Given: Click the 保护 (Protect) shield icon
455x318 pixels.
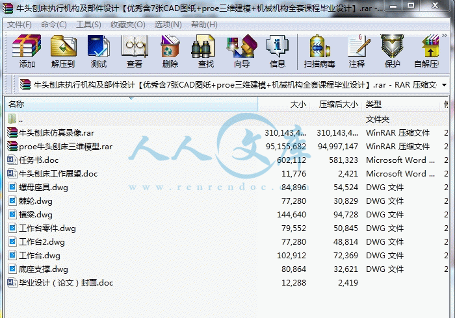Looking at the screenshot, I should coord(392,46).
